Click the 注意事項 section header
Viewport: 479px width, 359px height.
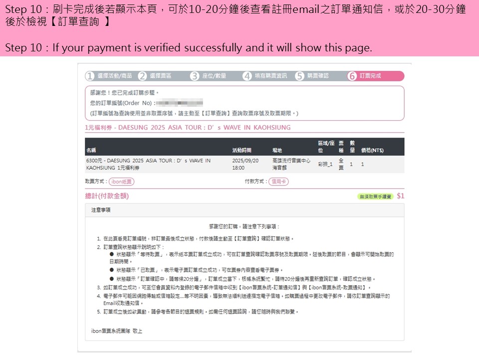coord(101,210)
